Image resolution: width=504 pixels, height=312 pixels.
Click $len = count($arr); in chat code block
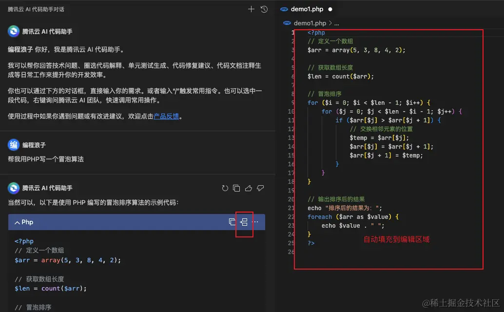(51, 289)
